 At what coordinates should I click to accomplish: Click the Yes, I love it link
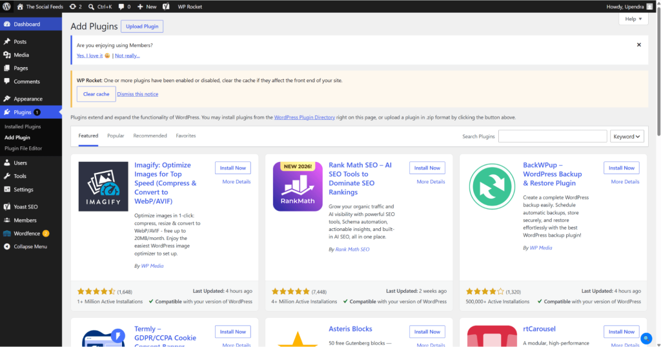click(90, 55)
